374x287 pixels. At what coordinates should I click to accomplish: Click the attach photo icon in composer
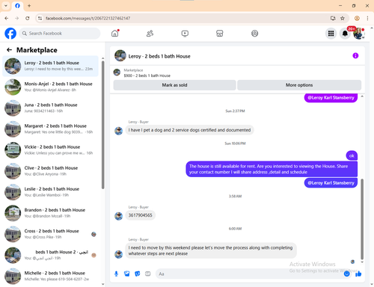click(127, 274)
